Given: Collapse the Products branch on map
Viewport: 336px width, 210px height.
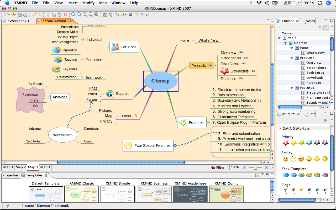Looking at the screenshot, I should tap(216, 65).
